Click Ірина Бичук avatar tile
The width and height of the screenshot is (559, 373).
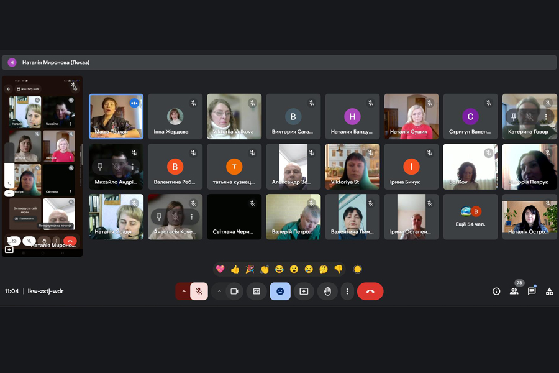(x=411, y=167)
